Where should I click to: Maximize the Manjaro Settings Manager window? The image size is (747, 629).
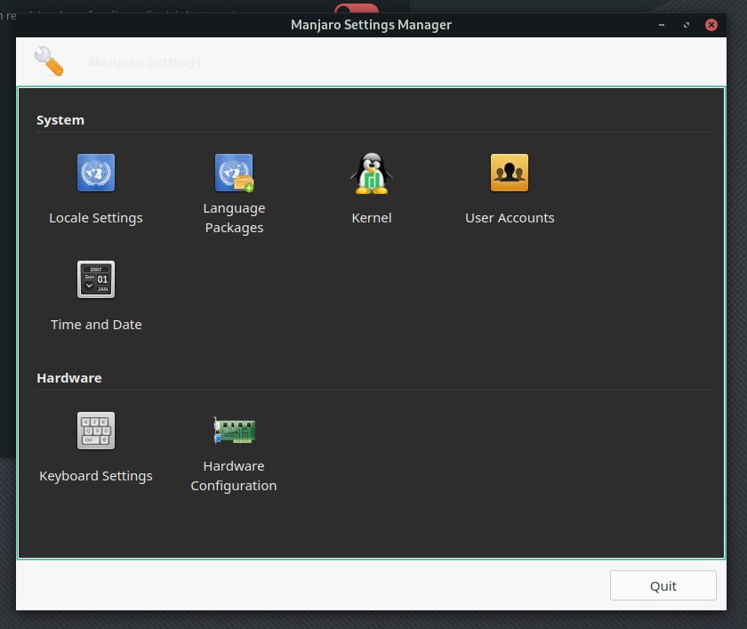pos(686,25)
